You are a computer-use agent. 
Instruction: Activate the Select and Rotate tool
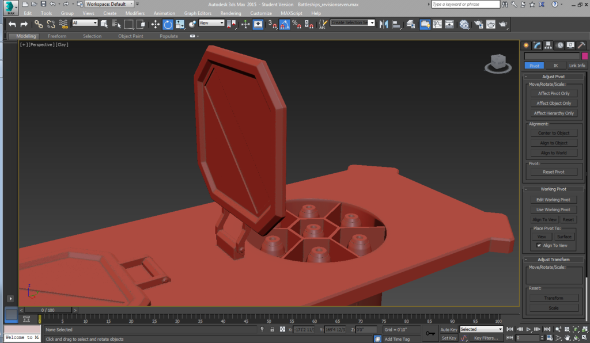point(168,24)
